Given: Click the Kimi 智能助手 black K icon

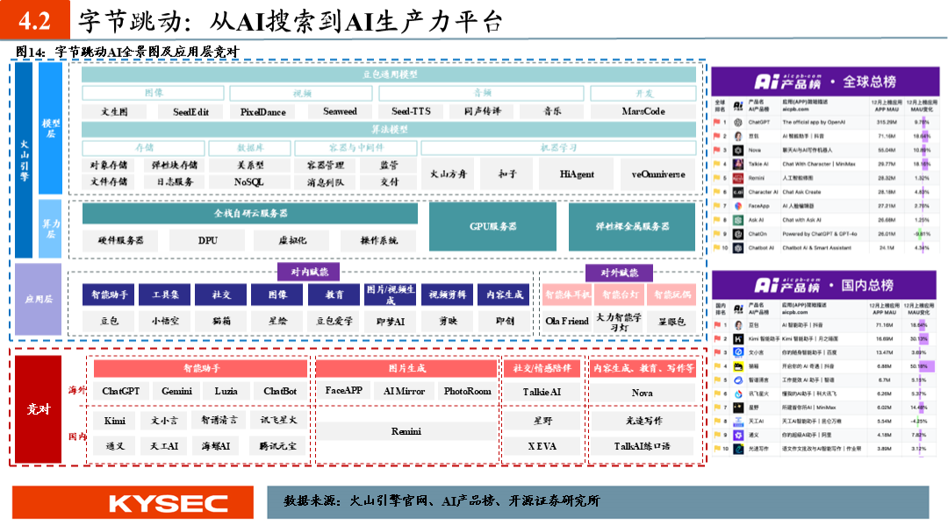Looking at the screenshot, I should coord(738,339).
